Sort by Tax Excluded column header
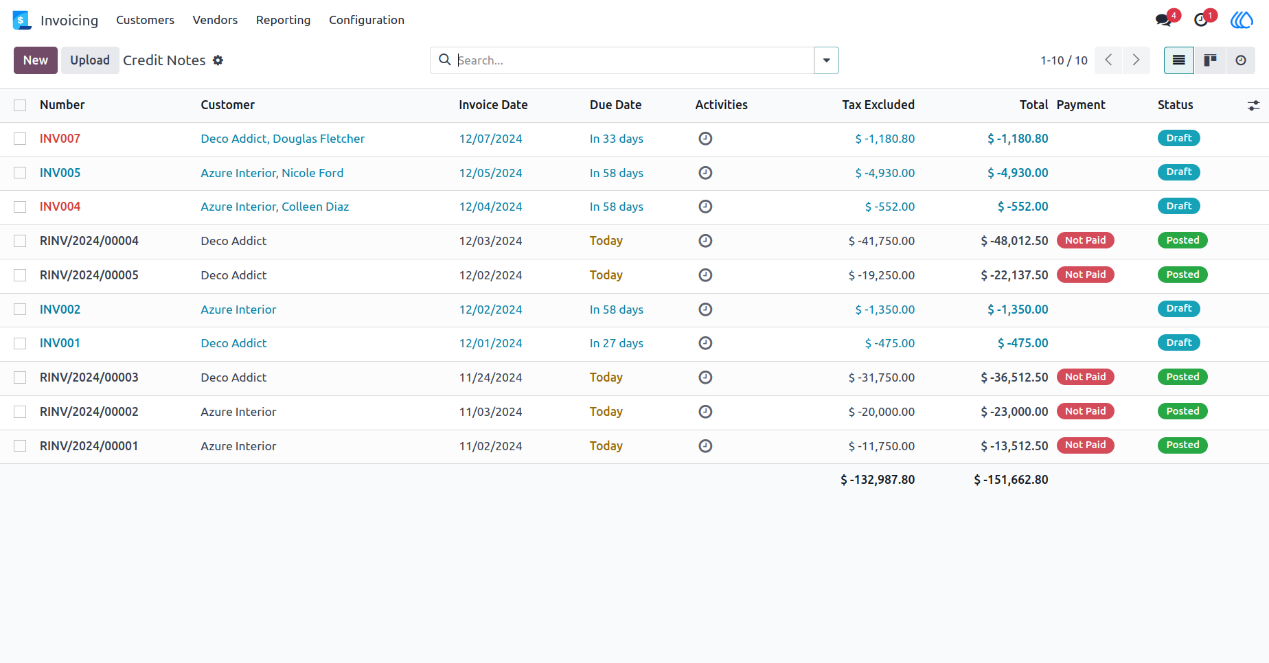 pyautogui.click(x=878, y=105)
